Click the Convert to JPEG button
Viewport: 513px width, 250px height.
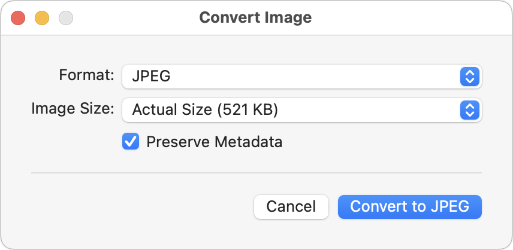coord(410,206)
